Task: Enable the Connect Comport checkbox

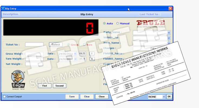Action: [x=4, y=97]
